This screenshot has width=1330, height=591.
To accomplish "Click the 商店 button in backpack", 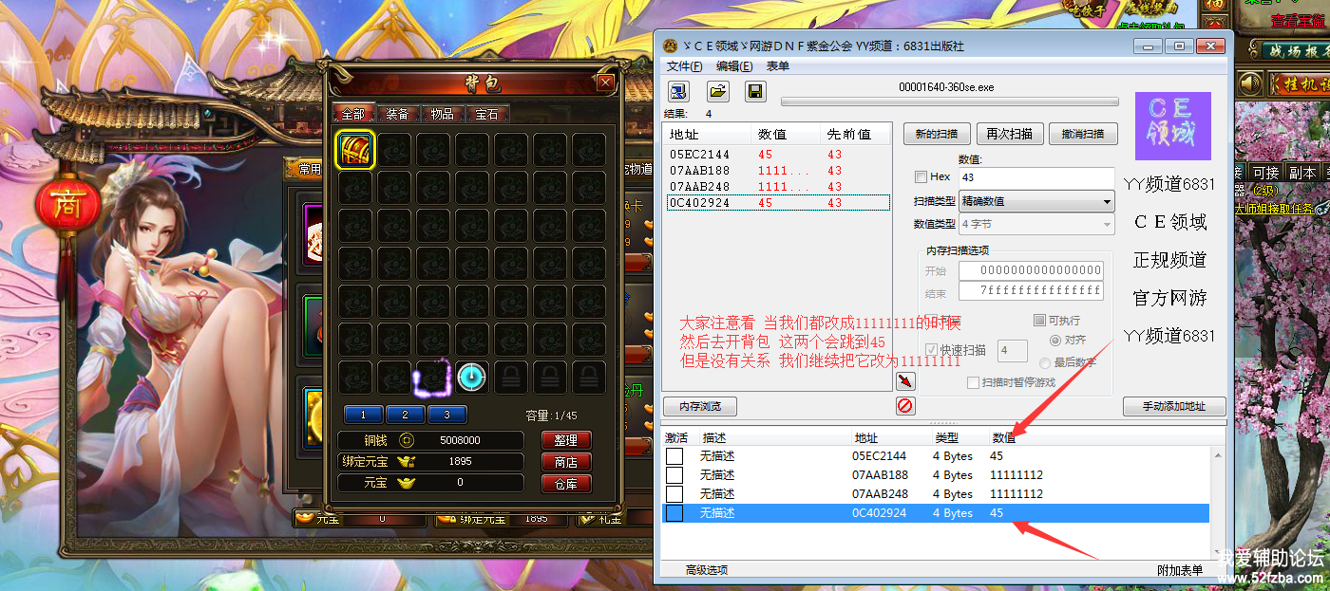I will click(566, 462).
